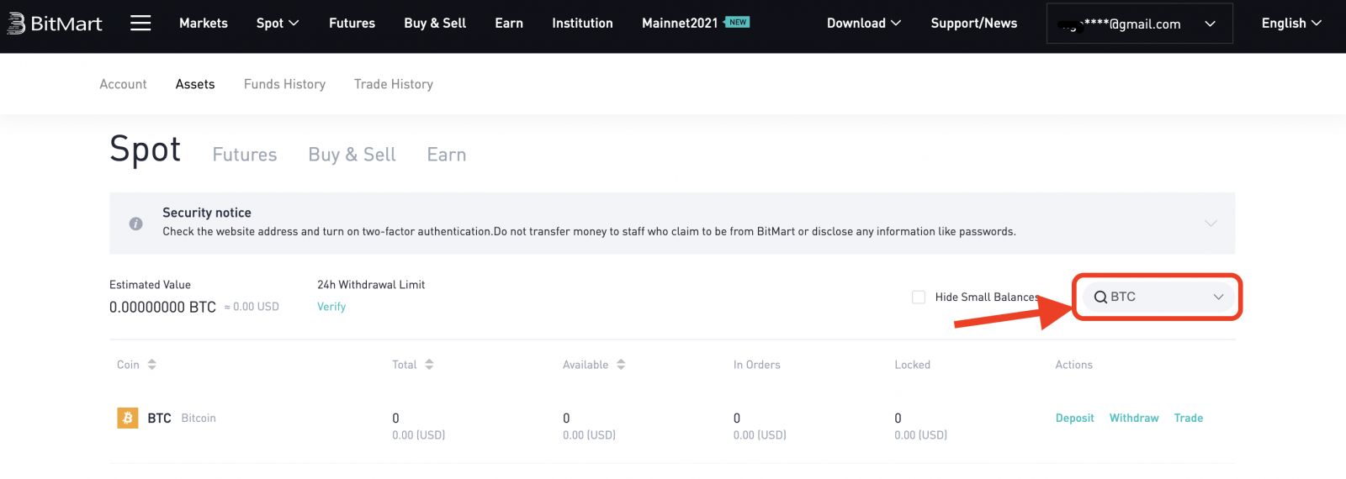This screenshot has width=1346, height=479.
Task: Click the Withdraw link for BTC
Action: click(1134, 418)
